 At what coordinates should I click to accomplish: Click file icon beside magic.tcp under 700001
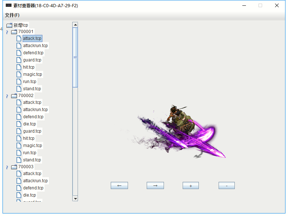click(19, 74)
